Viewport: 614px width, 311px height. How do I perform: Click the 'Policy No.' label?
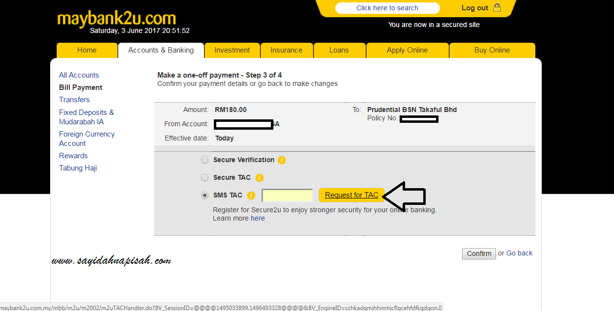click(382, 118)
